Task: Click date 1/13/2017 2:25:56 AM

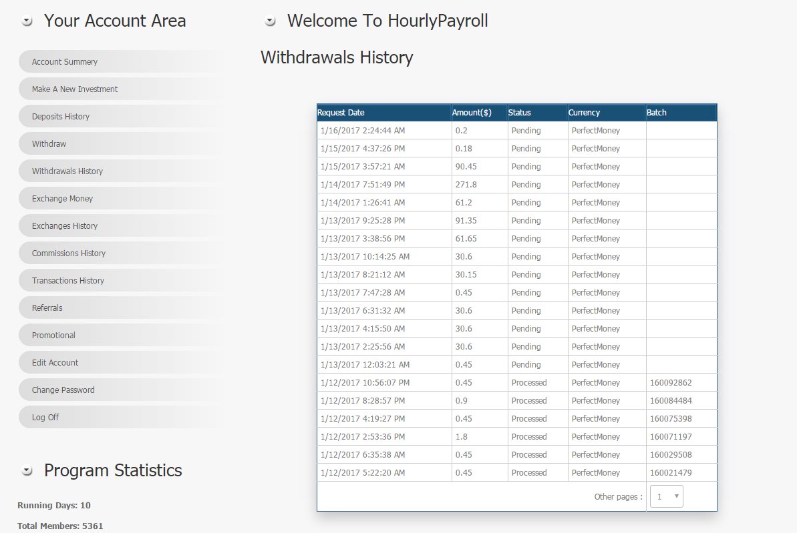Action: pos(363,347)
